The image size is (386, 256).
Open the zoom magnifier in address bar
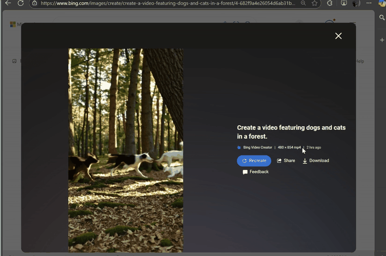(x=303, y=3)
